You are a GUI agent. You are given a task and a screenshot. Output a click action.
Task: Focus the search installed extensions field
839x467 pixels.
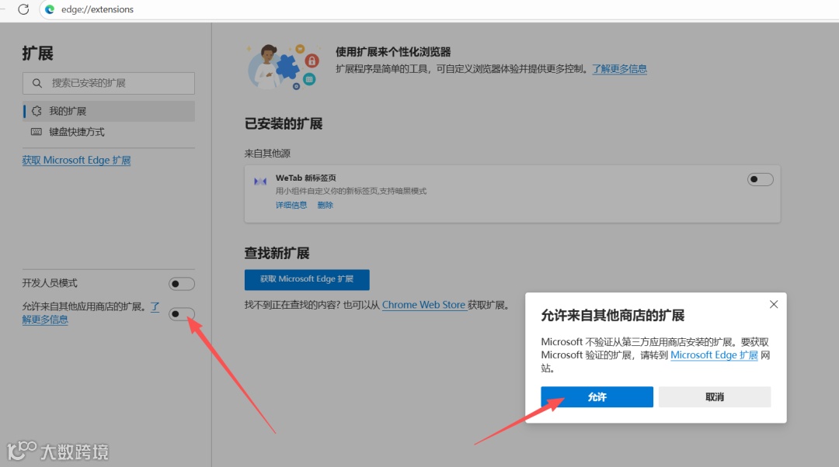tap(109, 83)
